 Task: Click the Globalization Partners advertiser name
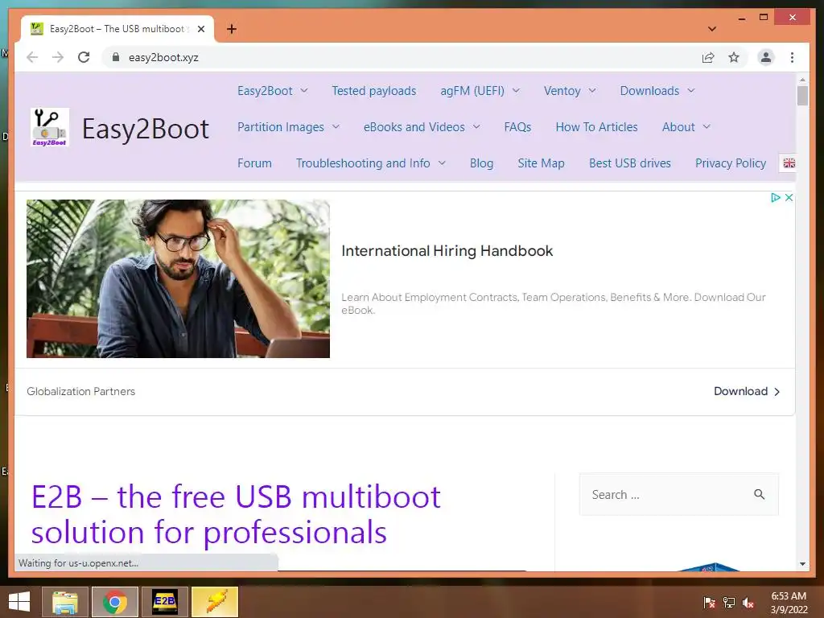(x=81, y=392)
